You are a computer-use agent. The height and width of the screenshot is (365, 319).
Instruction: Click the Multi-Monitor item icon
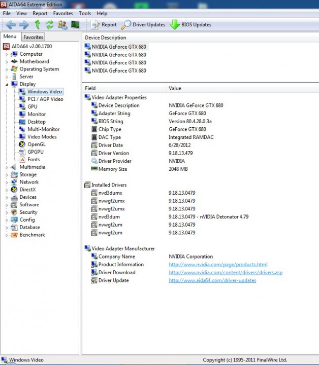point(22,129)
